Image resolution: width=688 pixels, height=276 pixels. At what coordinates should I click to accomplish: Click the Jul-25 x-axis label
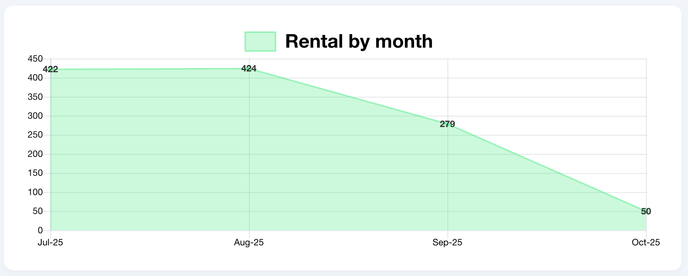(50, 243)
